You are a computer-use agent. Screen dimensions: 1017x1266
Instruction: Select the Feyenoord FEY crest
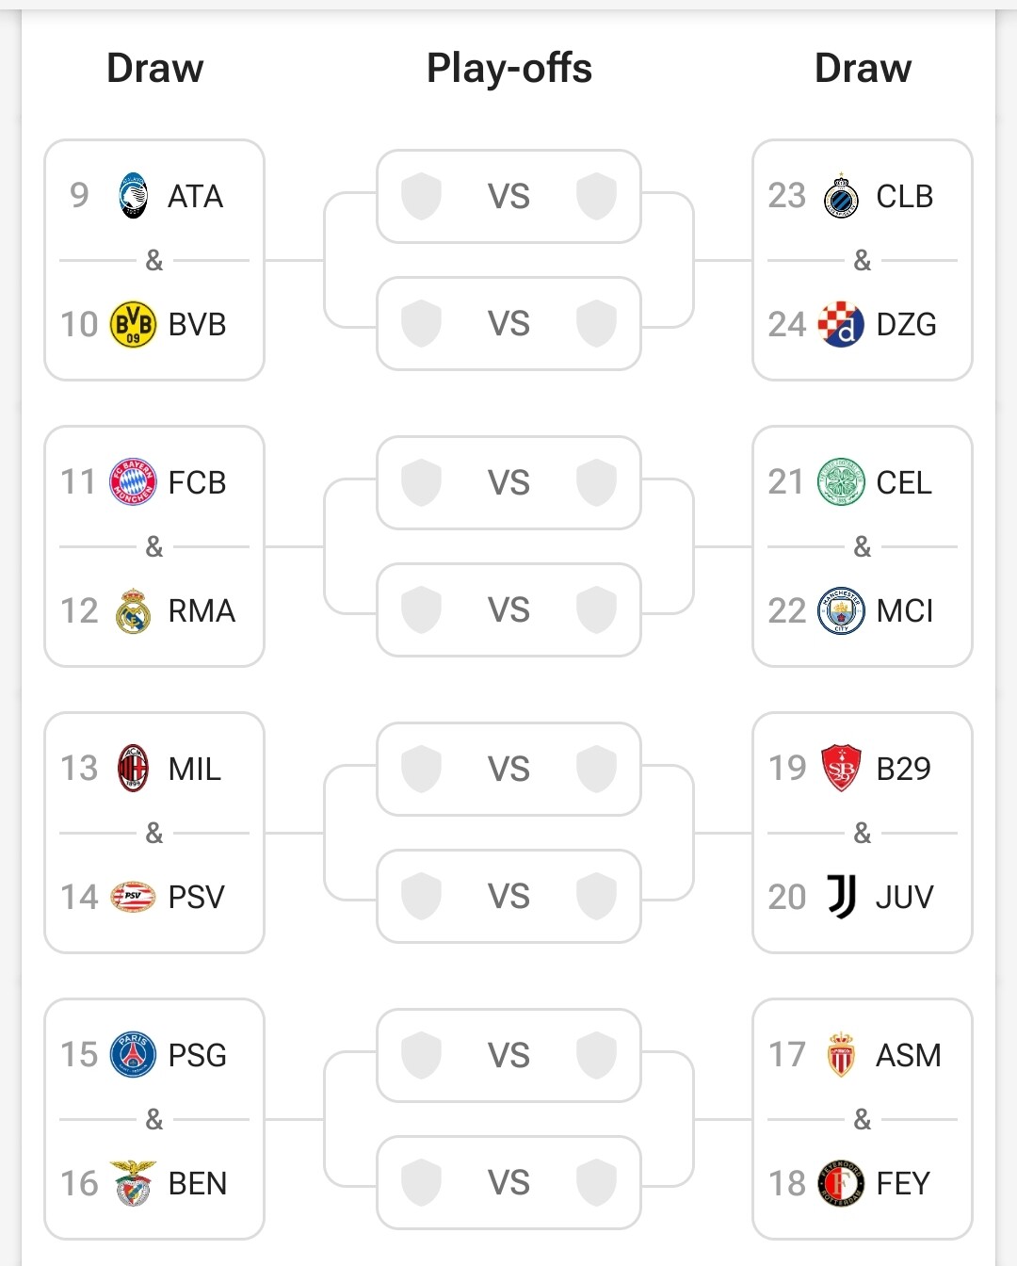click(841, 1183)
